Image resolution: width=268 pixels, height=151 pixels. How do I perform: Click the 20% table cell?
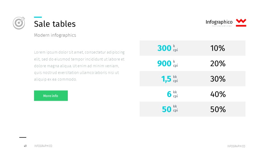(x=218, y=64)
